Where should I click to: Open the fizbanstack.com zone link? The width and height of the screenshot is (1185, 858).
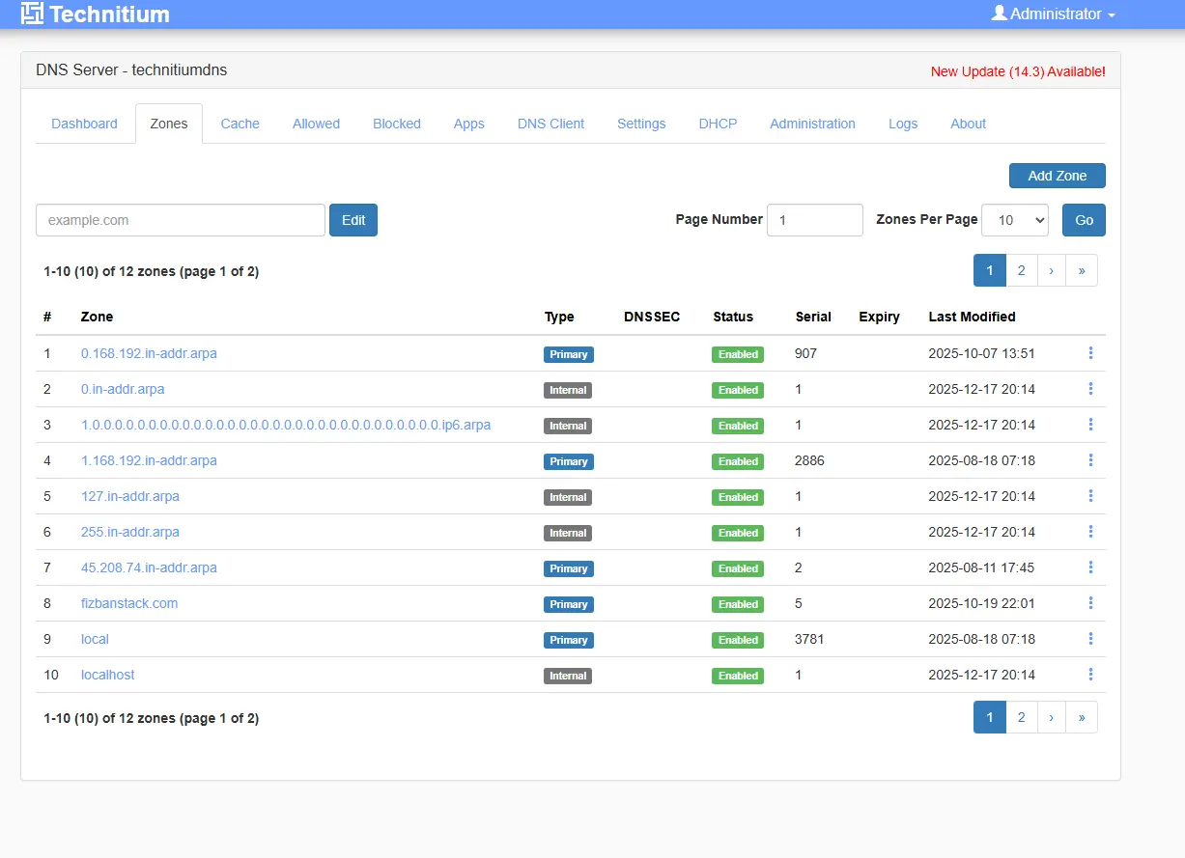coord(129,603)
